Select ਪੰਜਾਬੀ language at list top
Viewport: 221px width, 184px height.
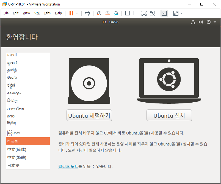coord(28,55)
